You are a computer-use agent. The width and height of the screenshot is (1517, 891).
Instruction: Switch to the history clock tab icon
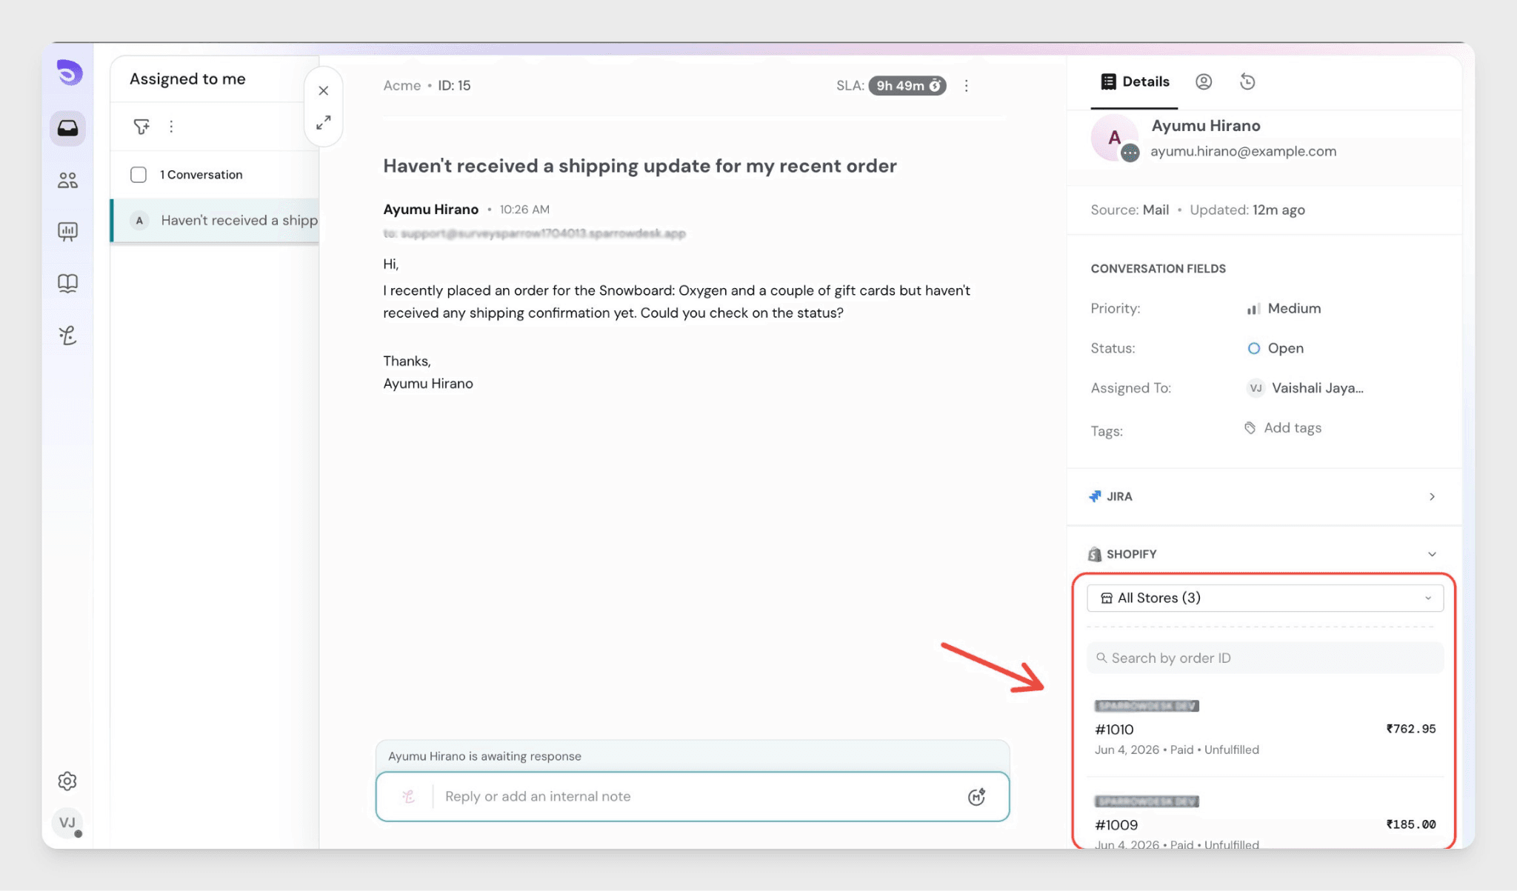(1248, 81)
